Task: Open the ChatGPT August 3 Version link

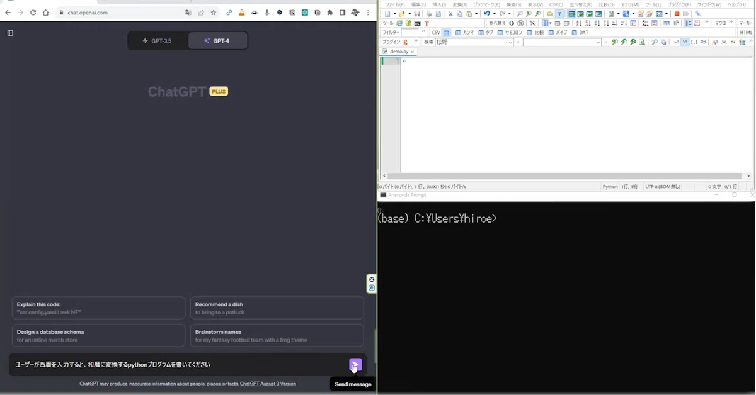Action: [268, 384]
